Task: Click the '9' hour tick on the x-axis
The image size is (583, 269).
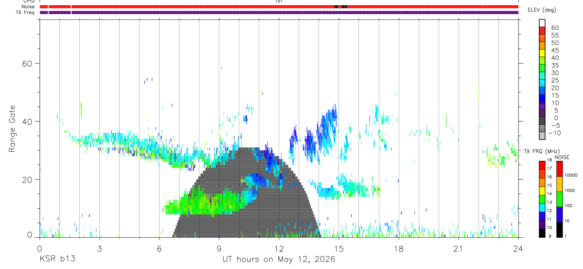Action: pyautogui.click(x=219, y=248)
